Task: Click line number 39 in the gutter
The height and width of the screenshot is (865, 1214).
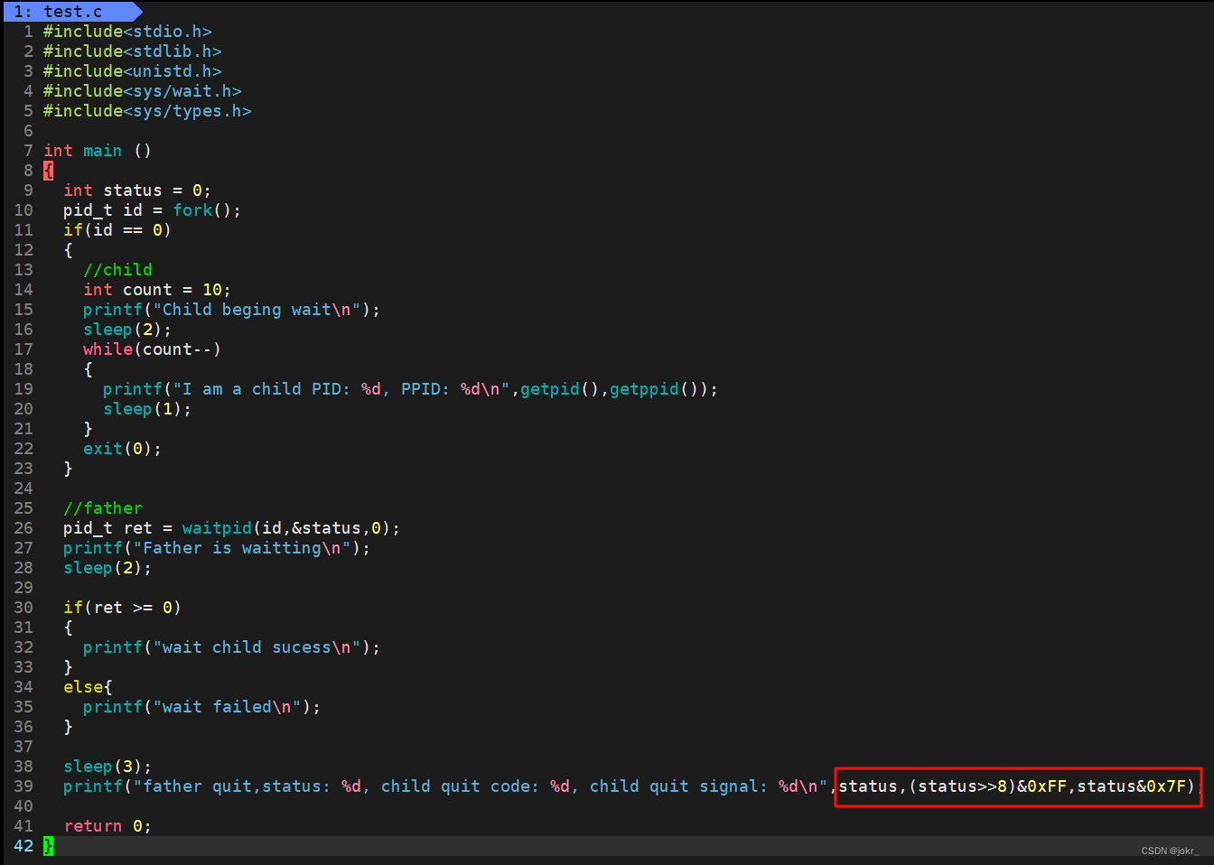Action: click(23, 786)
